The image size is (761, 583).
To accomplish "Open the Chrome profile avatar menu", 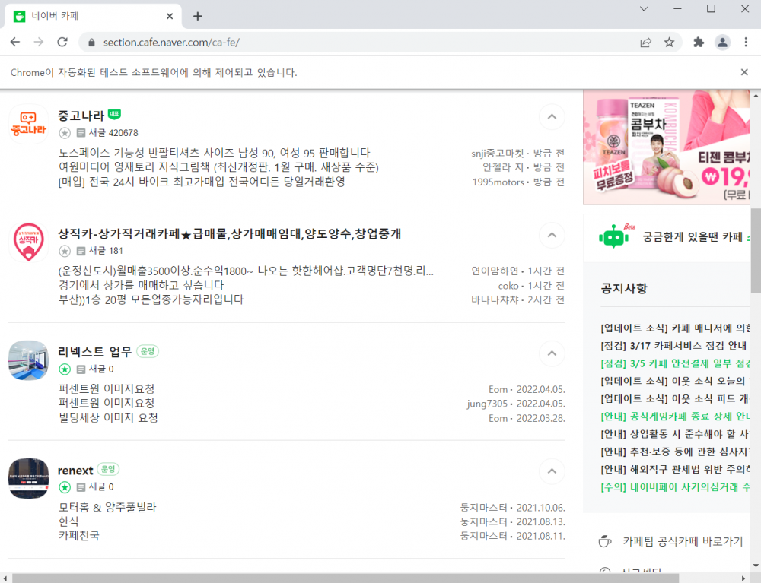I will point(722,42).
